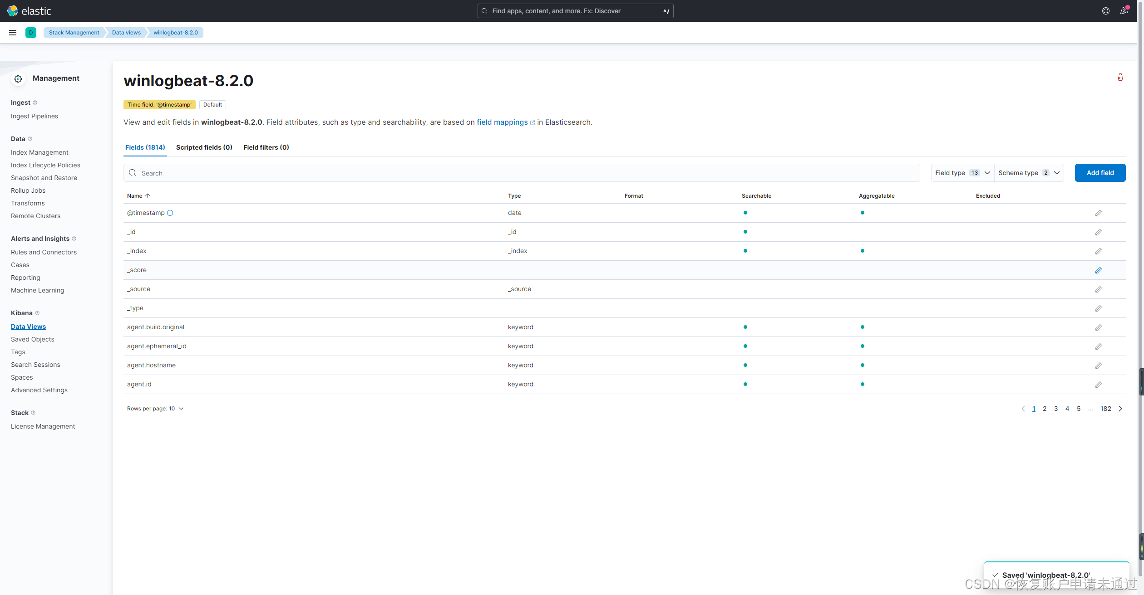Image resolution: width=1144 pixels, height=595 pixels.
Task: Click the green D space avatar
Action: coord(31,33)
